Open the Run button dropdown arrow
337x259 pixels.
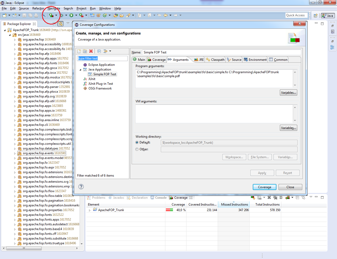(76, 15)
